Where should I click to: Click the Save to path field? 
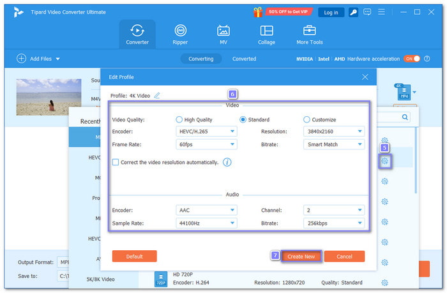click(x=64, y=276)
